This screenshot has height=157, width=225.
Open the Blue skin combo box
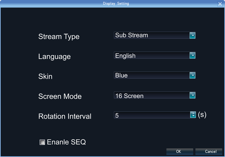point(151,75)
